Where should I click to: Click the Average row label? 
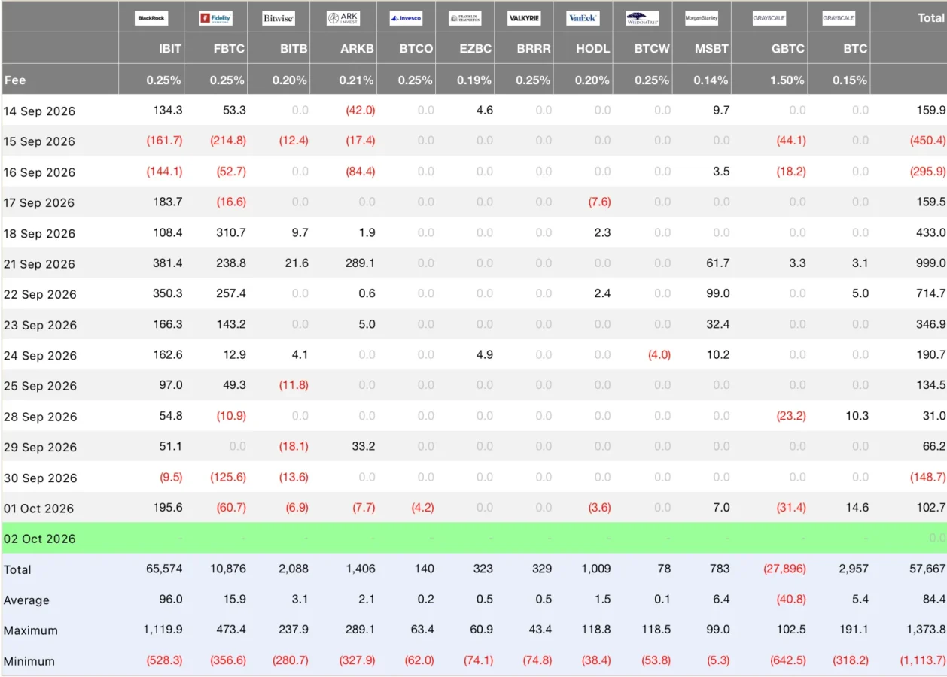pos(26,600)
